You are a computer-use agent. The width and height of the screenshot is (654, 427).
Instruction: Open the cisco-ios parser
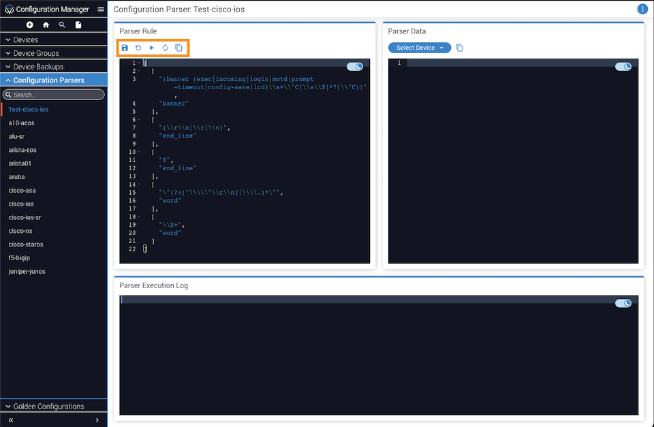pos(21,204)
